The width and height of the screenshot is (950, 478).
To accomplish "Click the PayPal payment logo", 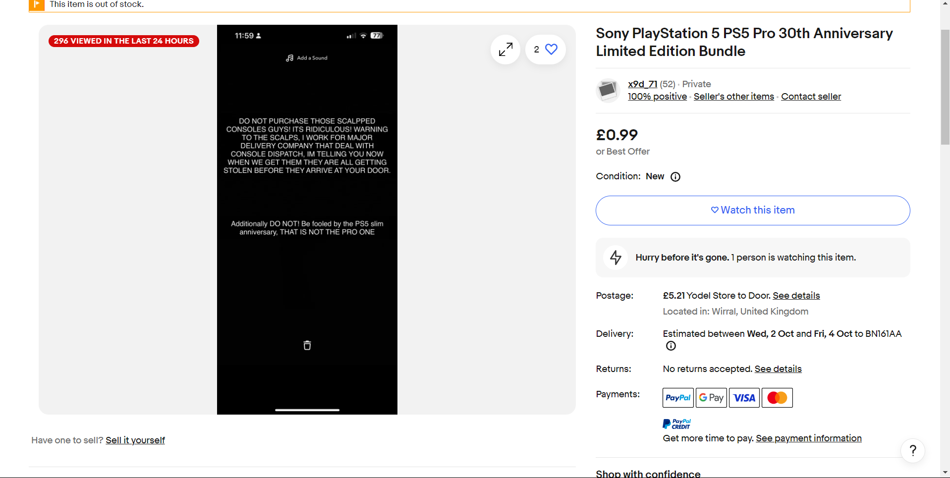I will pyautogui.click(x=678, y=398).
